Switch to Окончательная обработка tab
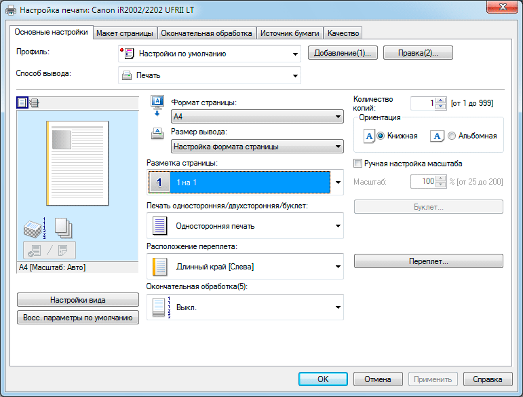 [x=206, y=33]
